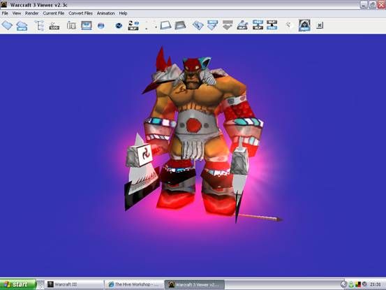Click the wireframe plane toolbar icon

point(165,25)
